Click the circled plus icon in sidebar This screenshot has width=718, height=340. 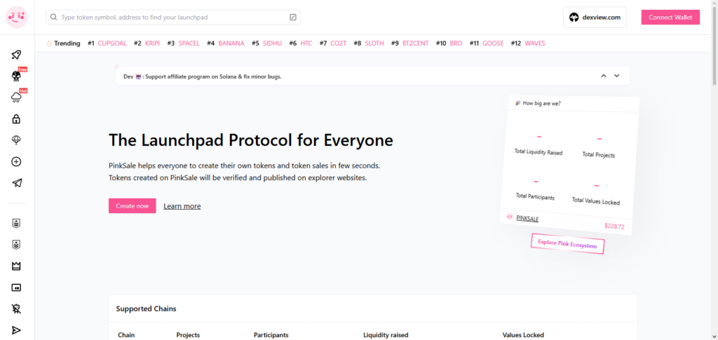tap(17, 162)
